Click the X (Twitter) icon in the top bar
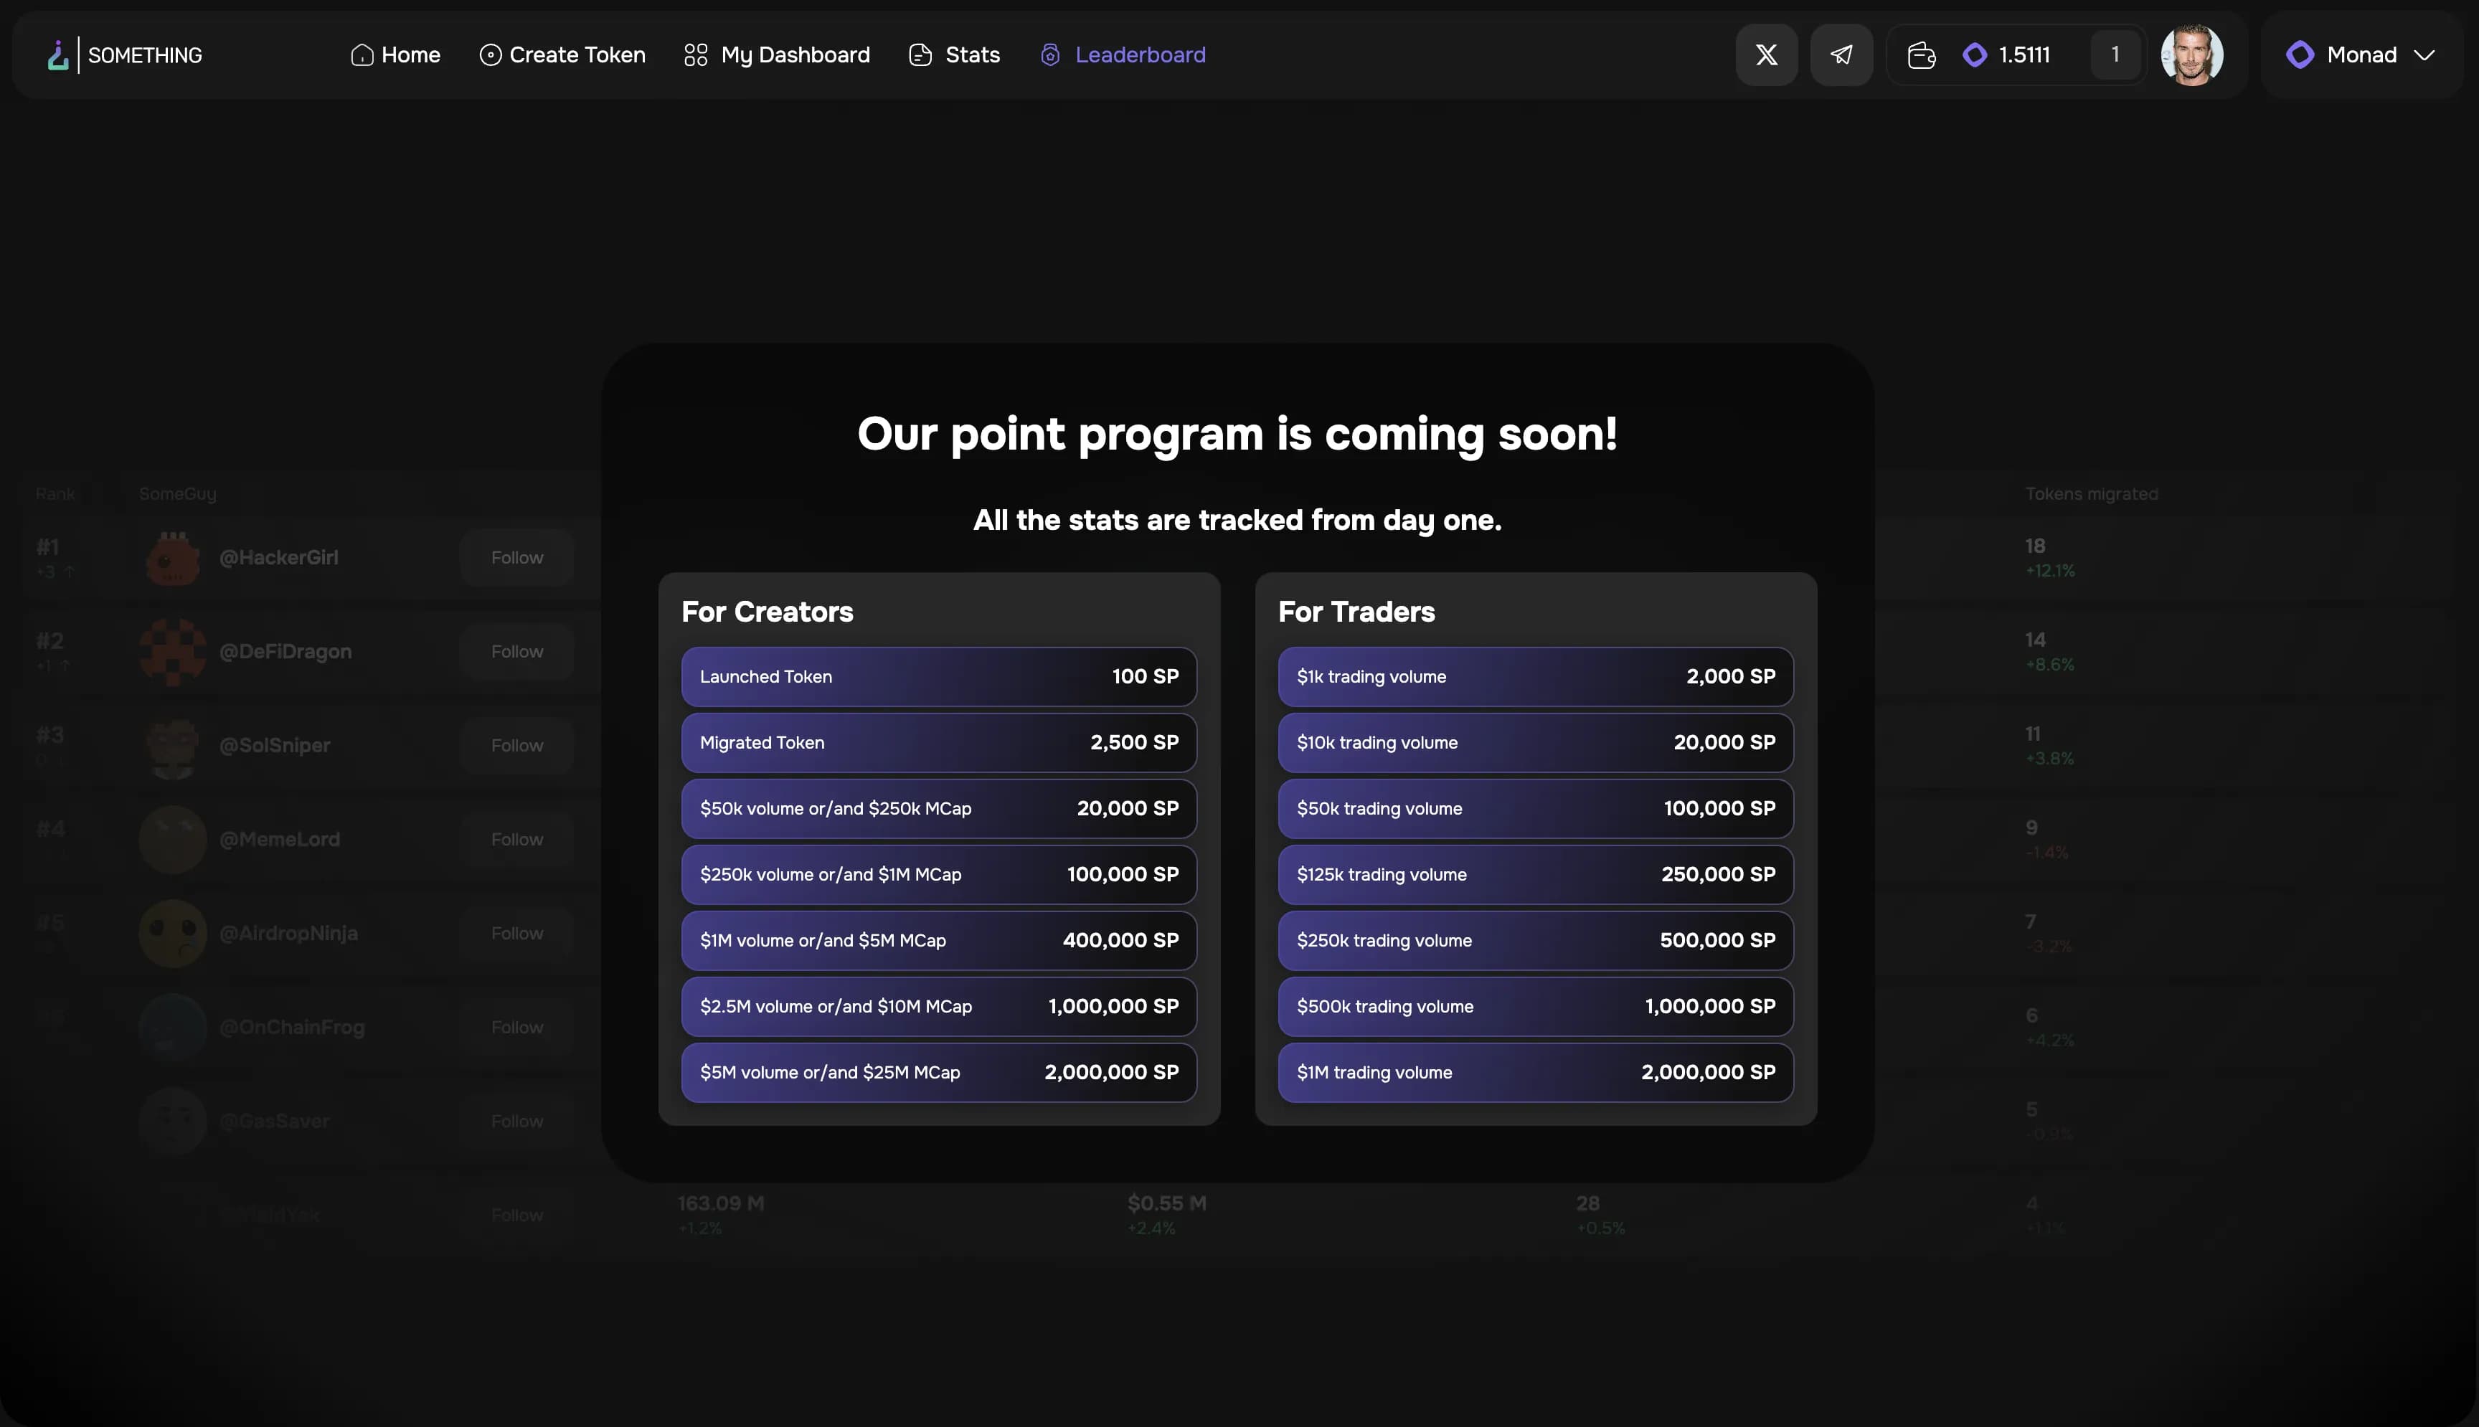2479x1427 pixels. pyautogui.click(x=1767, y=55)
